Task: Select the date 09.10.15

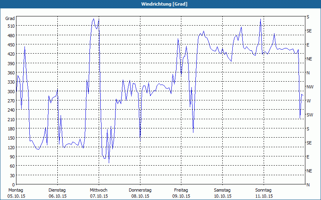Action: pyautogui.click(x=181, y=196)
